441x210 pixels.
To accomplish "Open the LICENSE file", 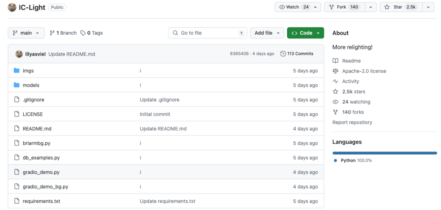I will tap(33, 114).
